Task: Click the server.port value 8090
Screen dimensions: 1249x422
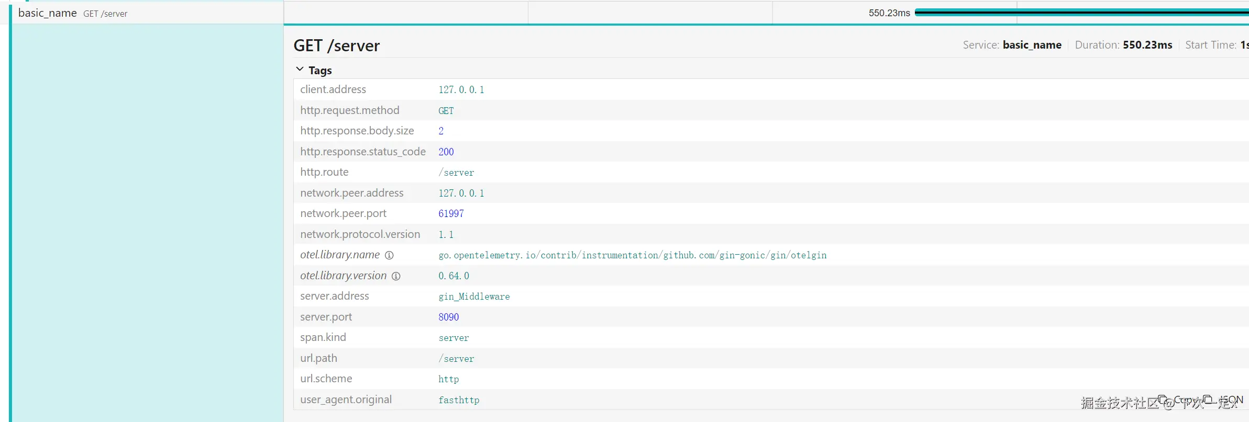Action: pyautogui.click(x=448, y=317)
